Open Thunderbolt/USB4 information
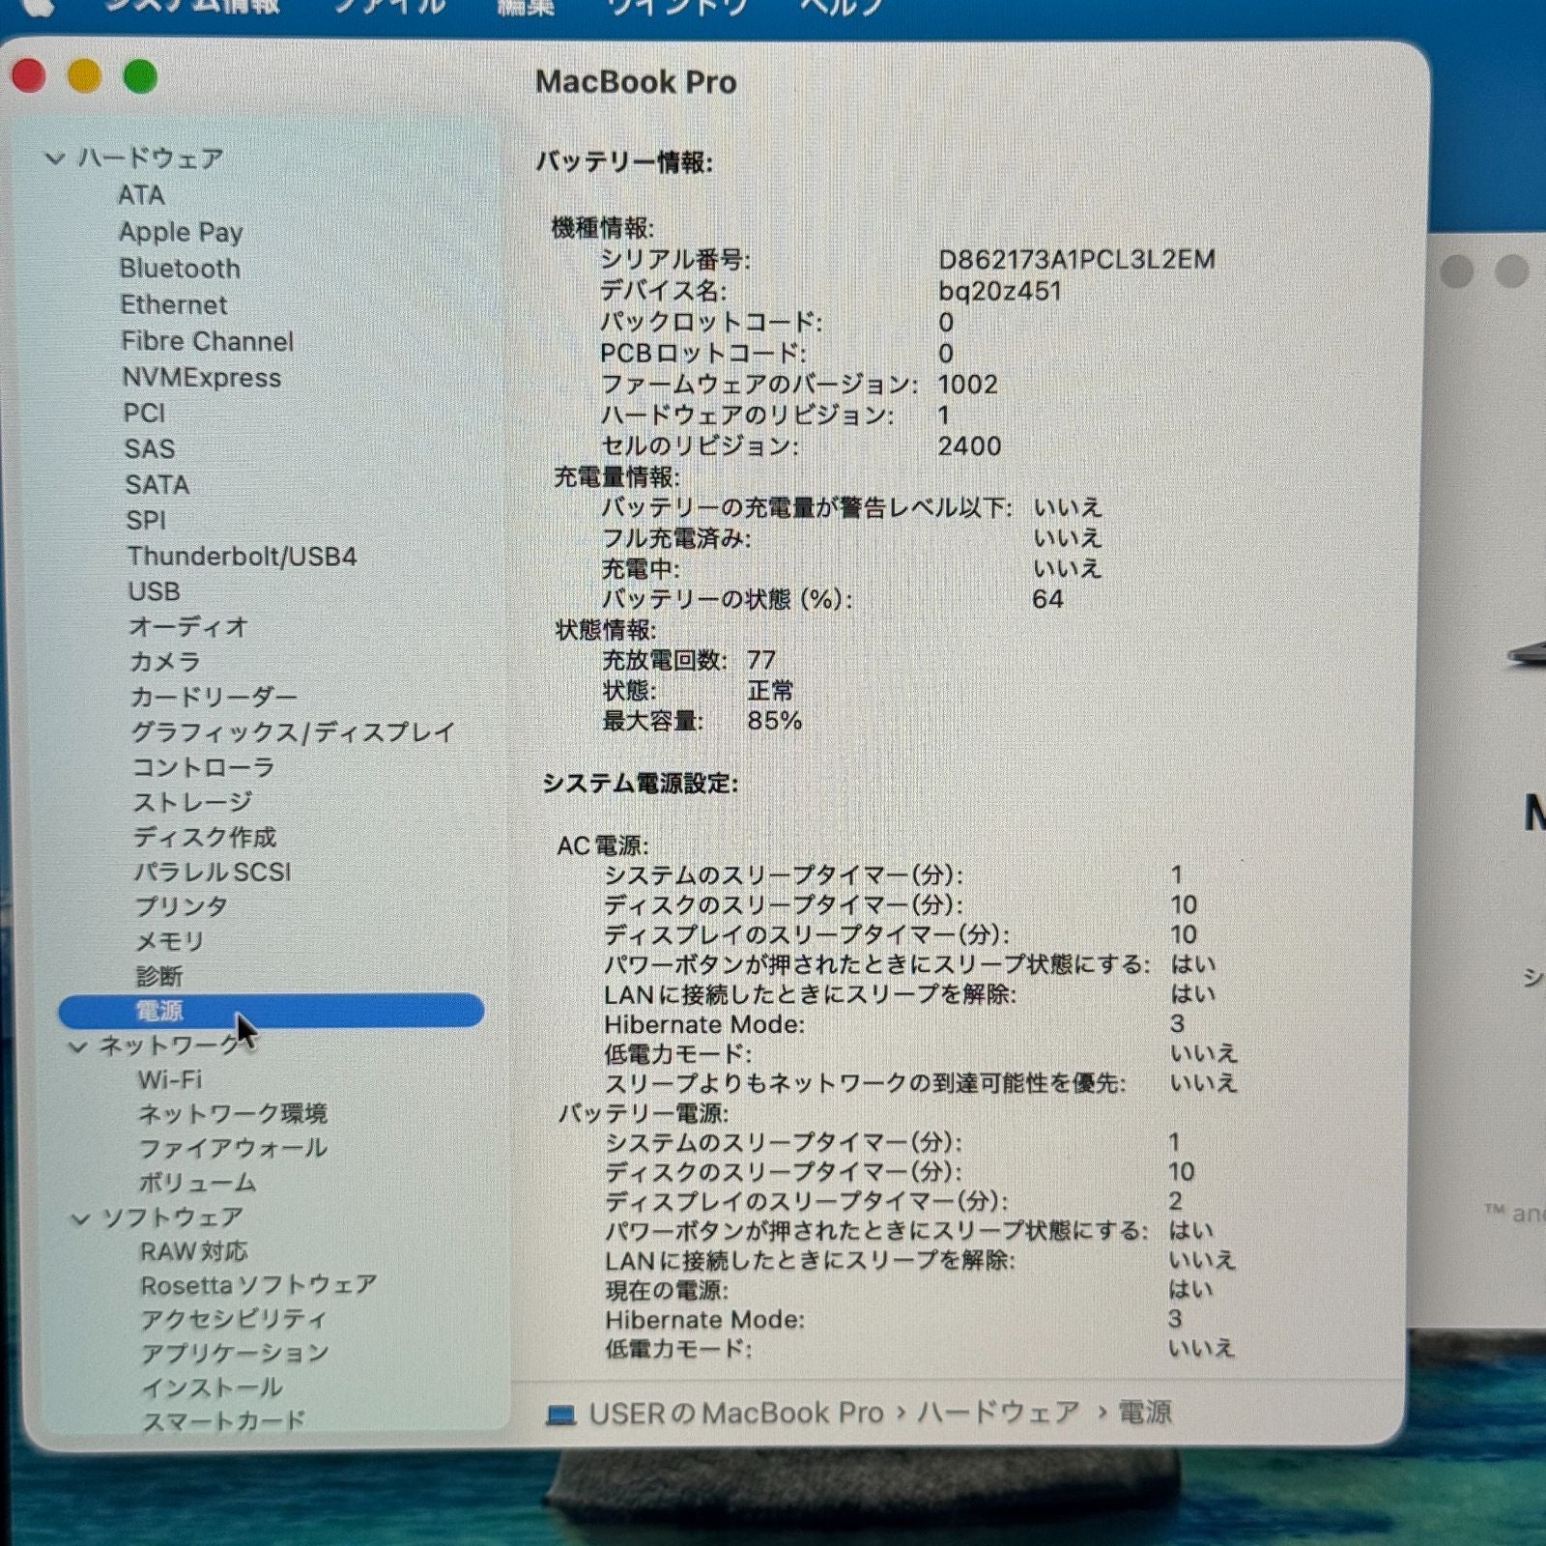Screen dimensions: 1546x1546 [x=243, y=557]
